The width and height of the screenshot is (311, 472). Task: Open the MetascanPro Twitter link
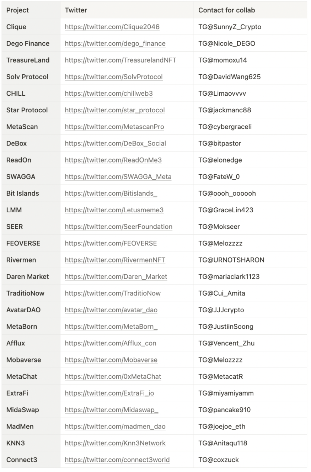click(114, 127)
